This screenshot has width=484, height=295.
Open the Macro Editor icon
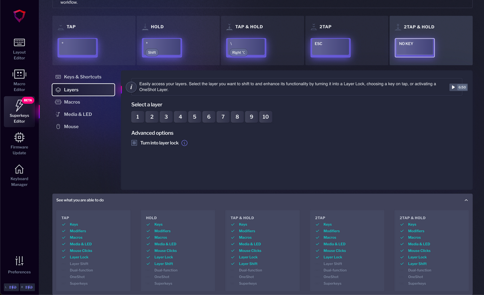(x=19, y=79)
